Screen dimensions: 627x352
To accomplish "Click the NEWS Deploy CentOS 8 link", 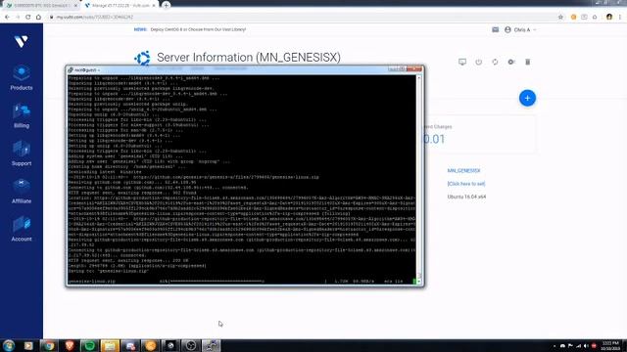I will 190,29.
